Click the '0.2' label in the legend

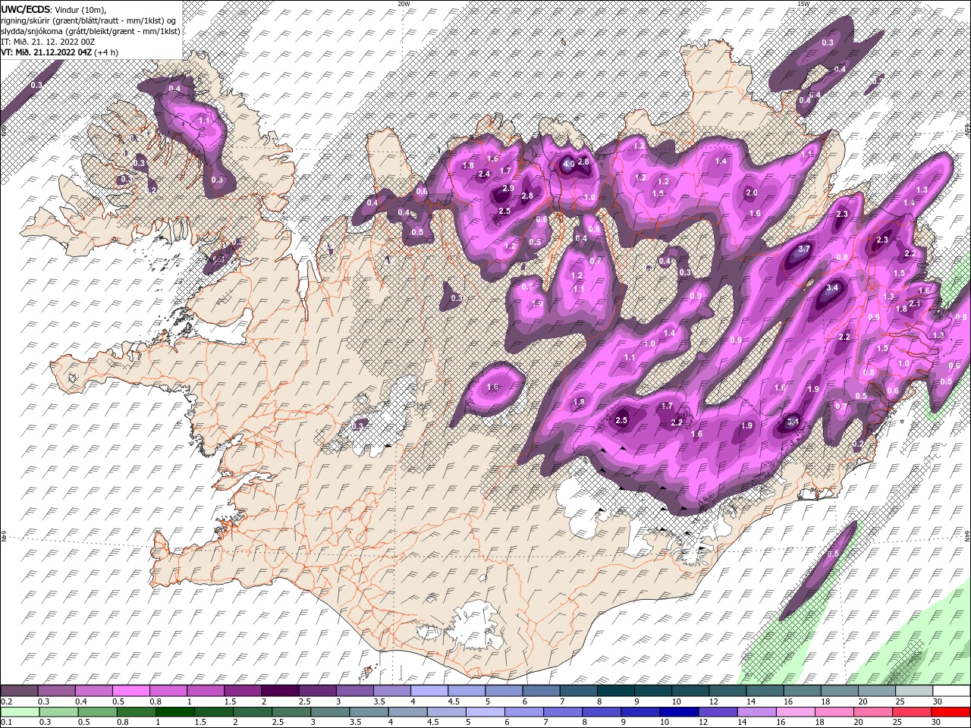pyautogui.click(x=5, y=701)
